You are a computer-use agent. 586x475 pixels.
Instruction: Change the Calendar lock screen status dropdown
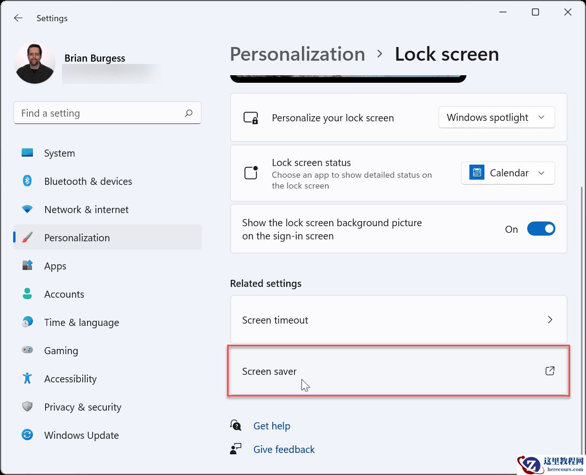[507, 173]
